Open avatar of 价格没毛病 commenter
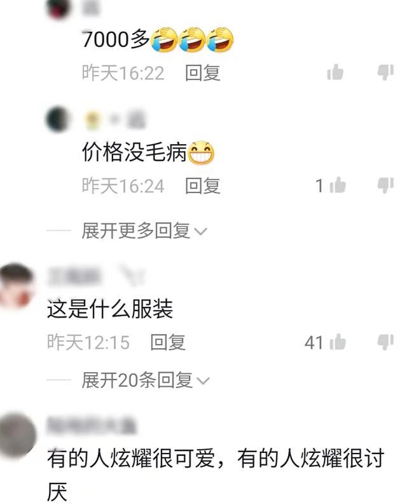This screenshot has height=503, width=407. click(58, 119)
